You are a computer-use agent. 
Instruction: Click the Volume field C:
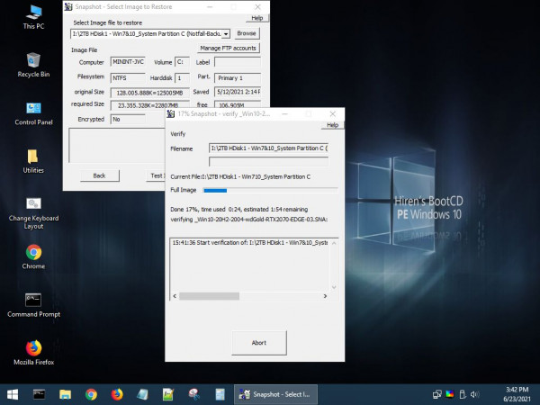point(182,62)
